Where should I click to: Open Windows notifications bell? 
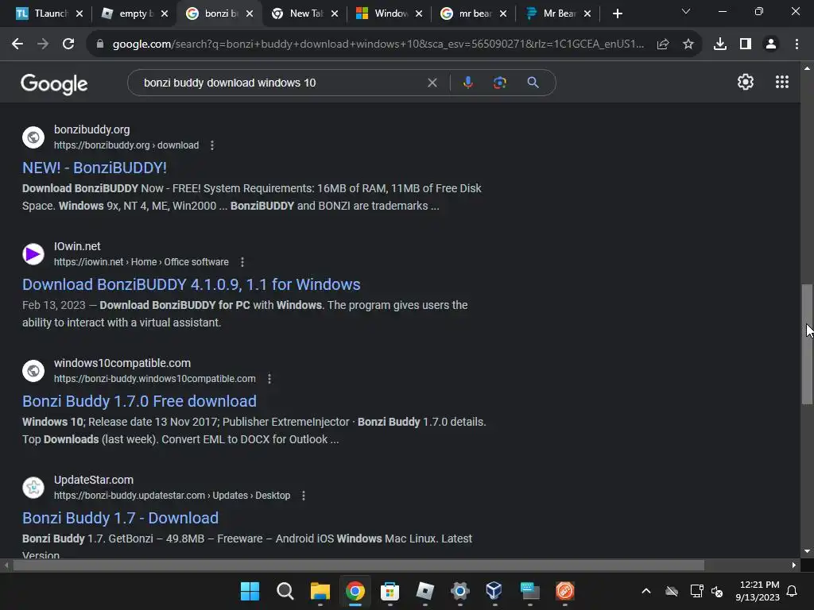pos(792,591)
